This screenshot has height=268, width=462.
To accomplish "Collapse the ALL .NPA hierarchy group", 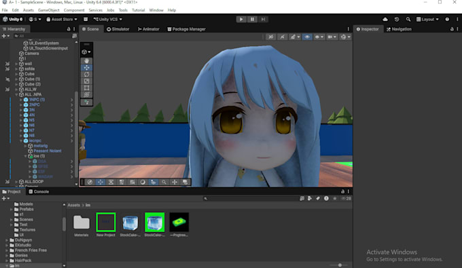I will click(16, 95).
